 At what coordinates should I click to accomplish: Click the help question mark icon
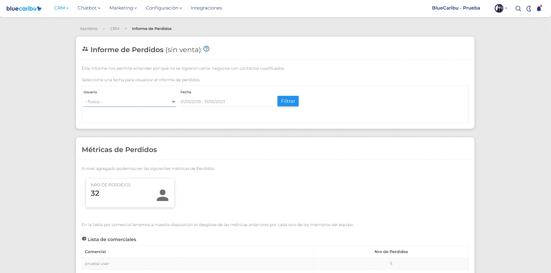click(x=206, y=49)
